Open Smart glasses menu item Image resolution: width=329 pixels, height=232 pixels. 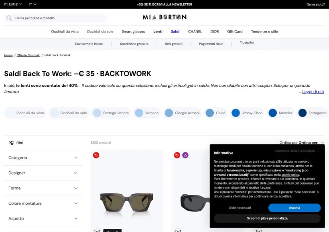coord(133,31)
